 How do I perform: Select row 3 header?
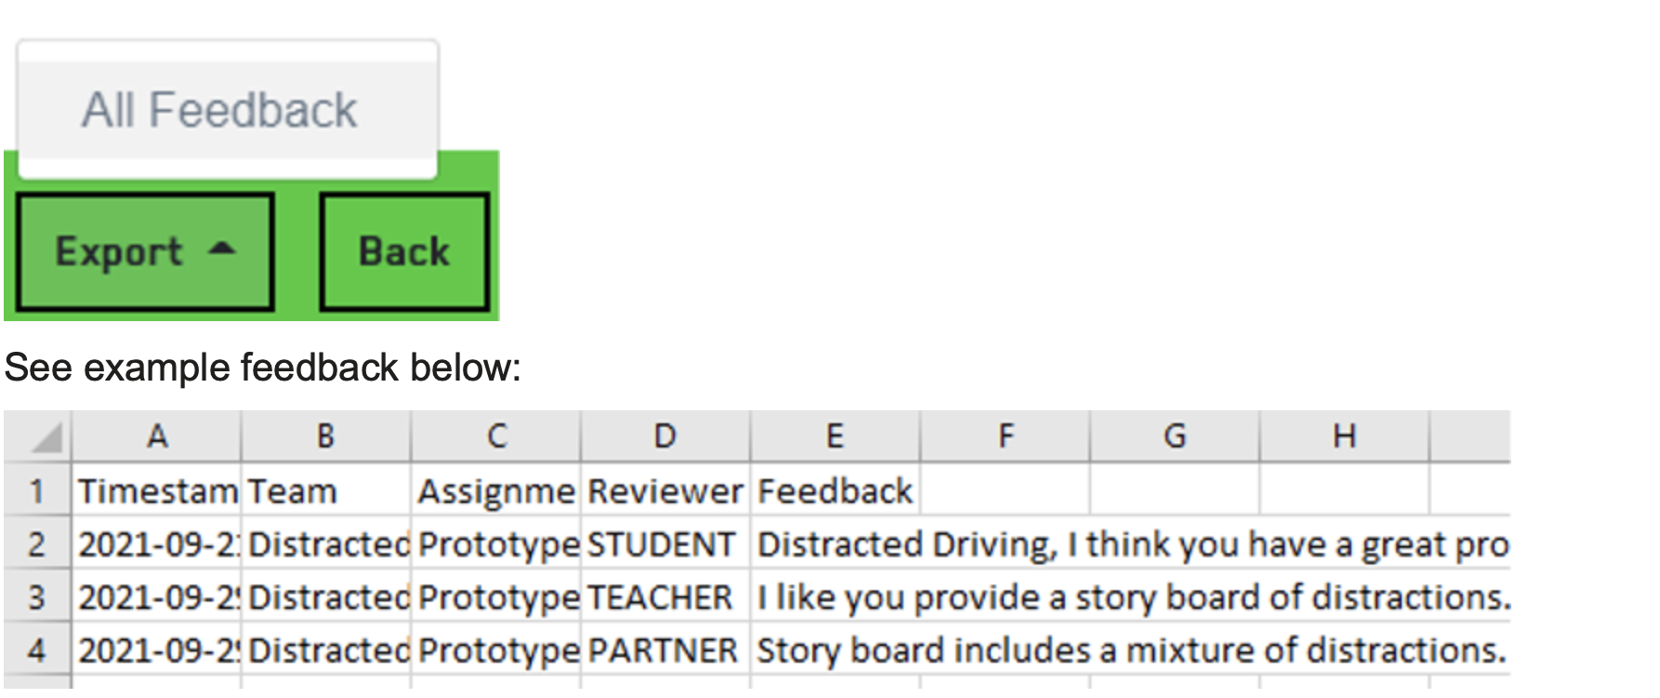point(37,597)
